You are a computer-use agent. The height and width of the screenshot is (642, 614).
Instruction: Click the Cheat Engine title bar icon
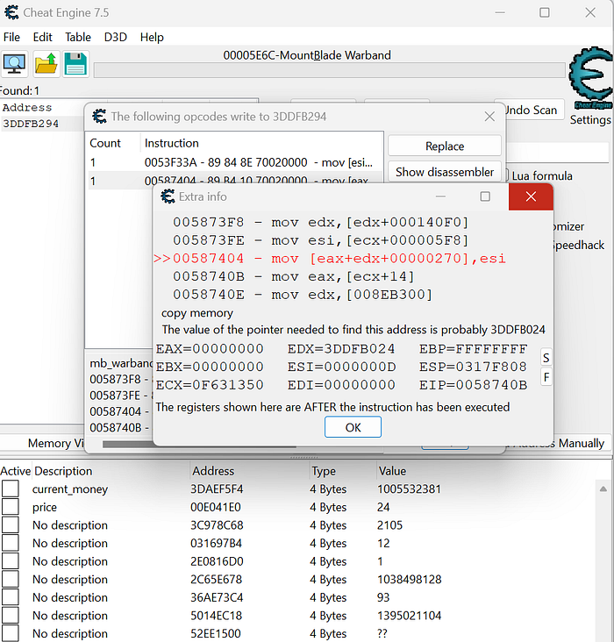[11, 12]
